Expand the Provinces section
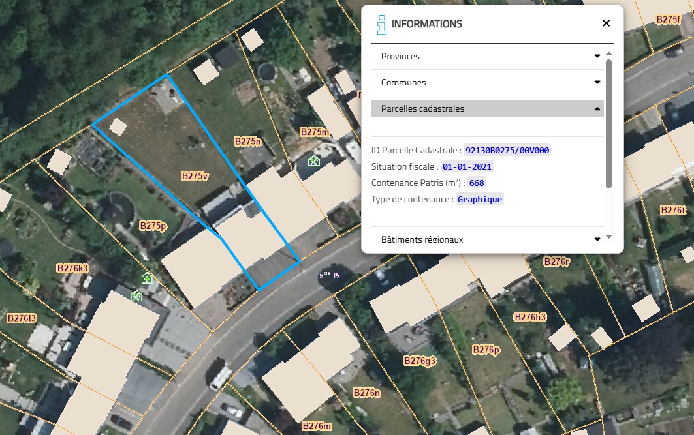 tap(487, 56)
